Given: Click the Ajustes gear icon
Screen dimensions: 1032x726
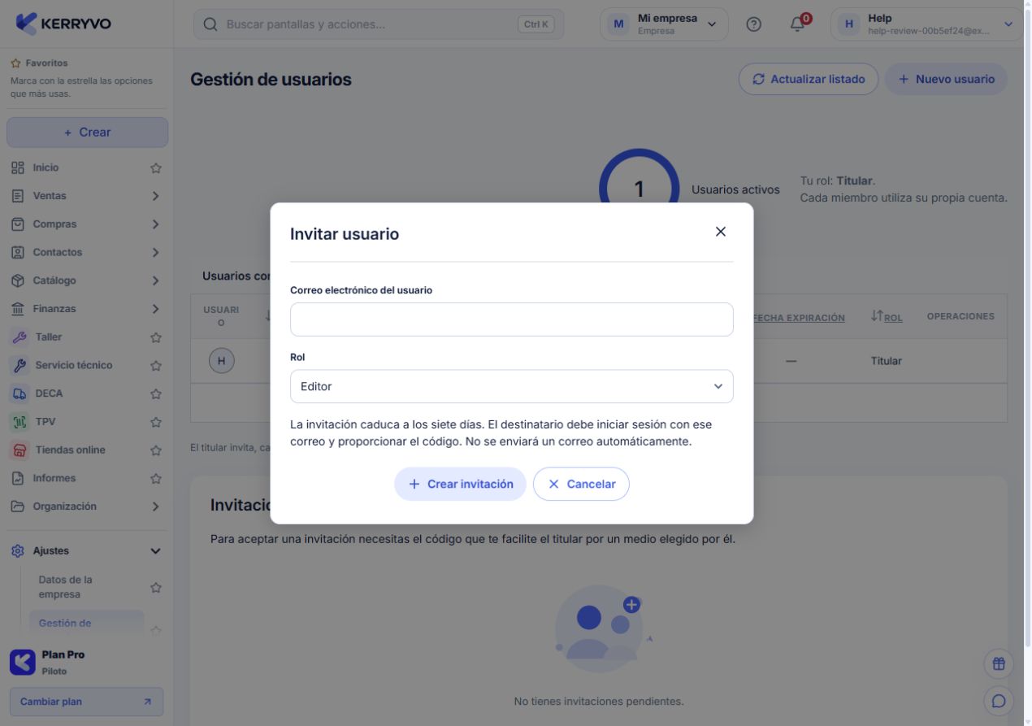Looking at the screenshot, I should coord(18,551).
